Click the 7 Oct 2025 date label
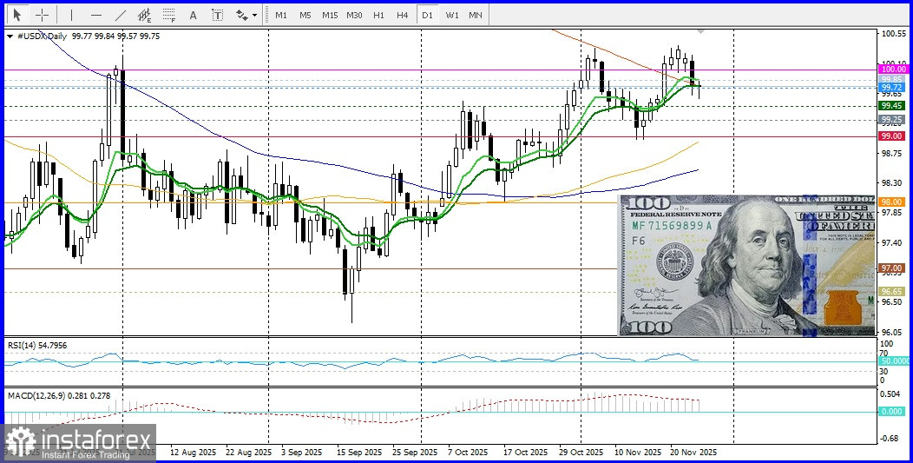913x463 pixels. click(468, 452)
